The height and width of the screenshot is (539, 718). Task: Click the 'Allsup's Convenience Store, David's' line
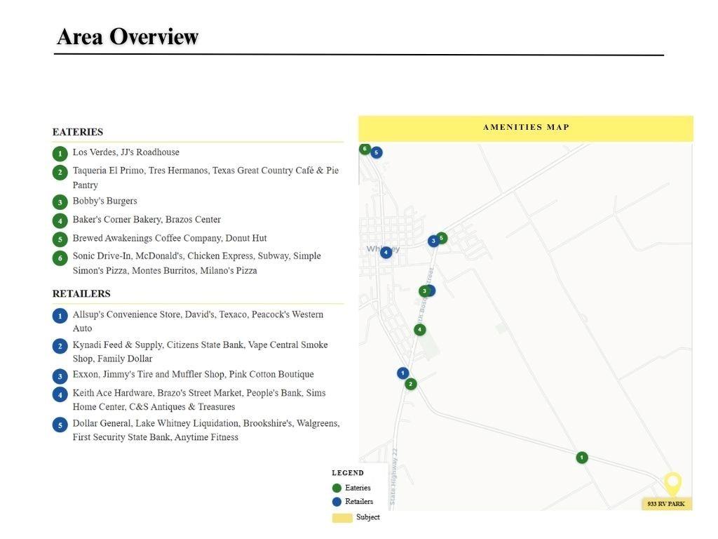198,314
